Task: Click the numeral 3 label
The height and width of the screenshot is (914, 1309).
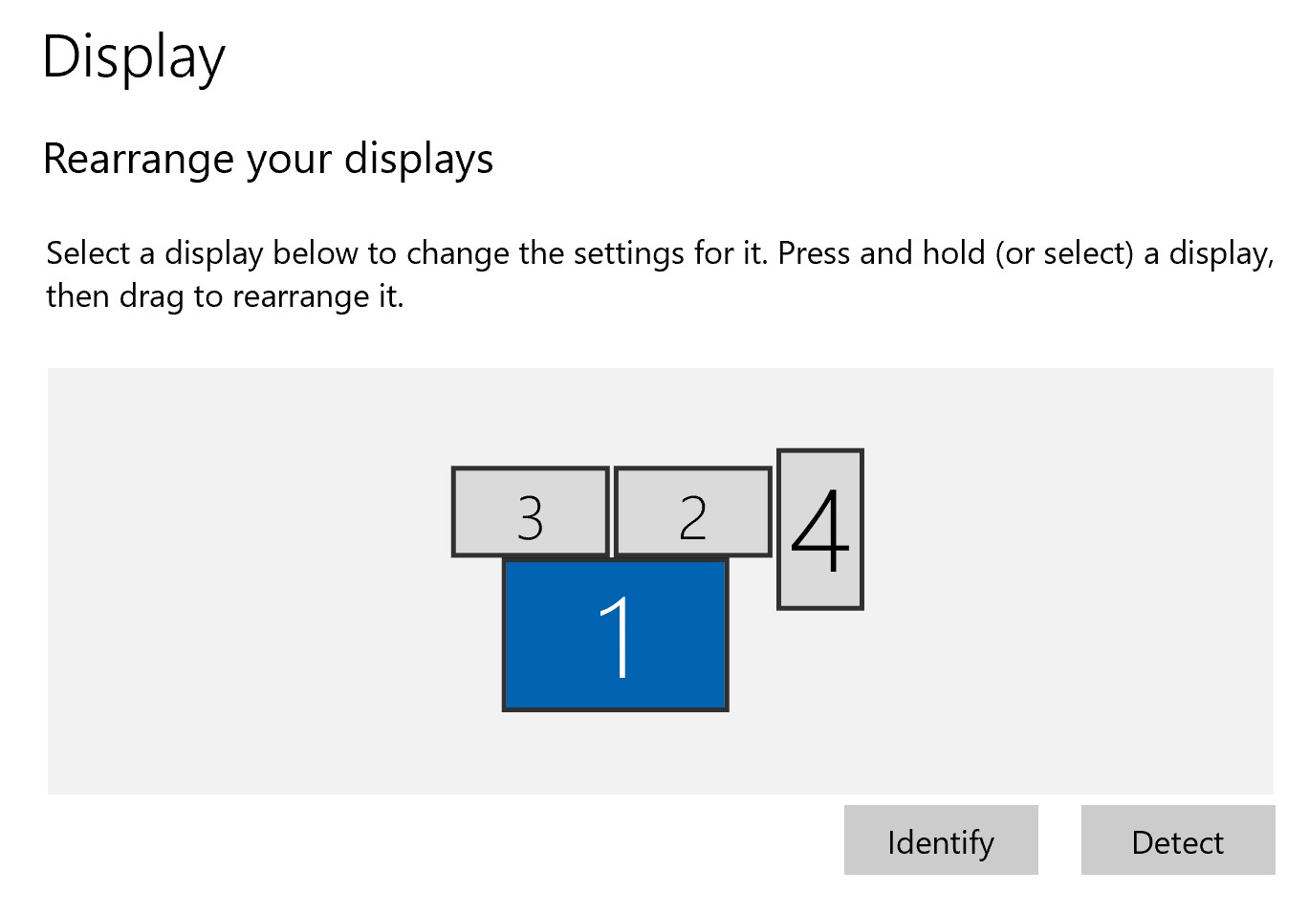Action: click(x=530, y=517)
